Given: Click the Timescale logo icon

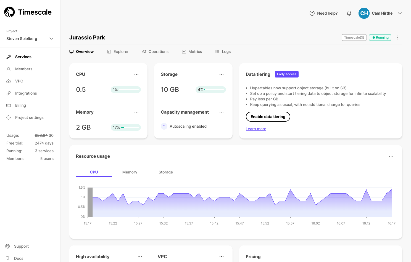Looking at the screenshot, I should (x=10, y=12).
